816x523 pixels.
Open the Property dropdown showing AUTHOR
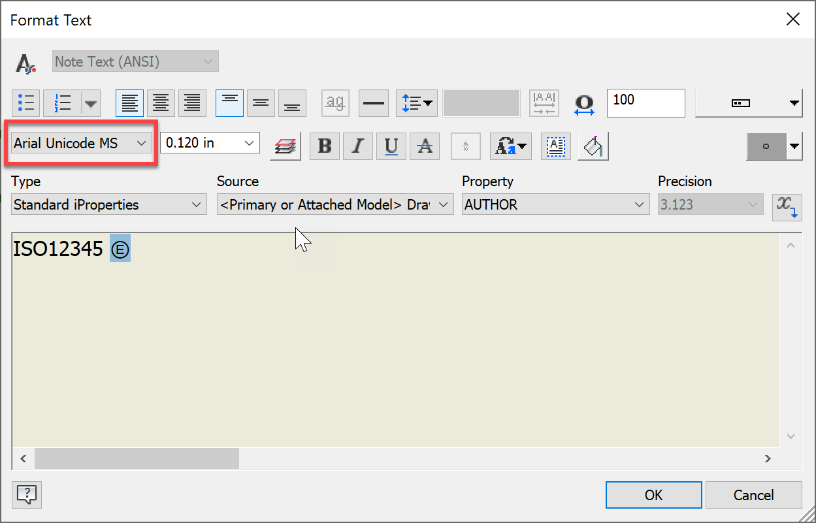point(555,204)
